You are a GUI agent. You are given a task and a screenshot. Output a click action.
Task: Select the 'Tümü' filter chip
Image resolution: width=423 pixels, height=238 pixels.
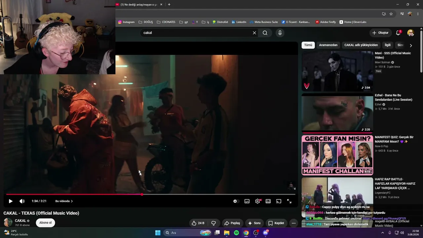[308, 45]
